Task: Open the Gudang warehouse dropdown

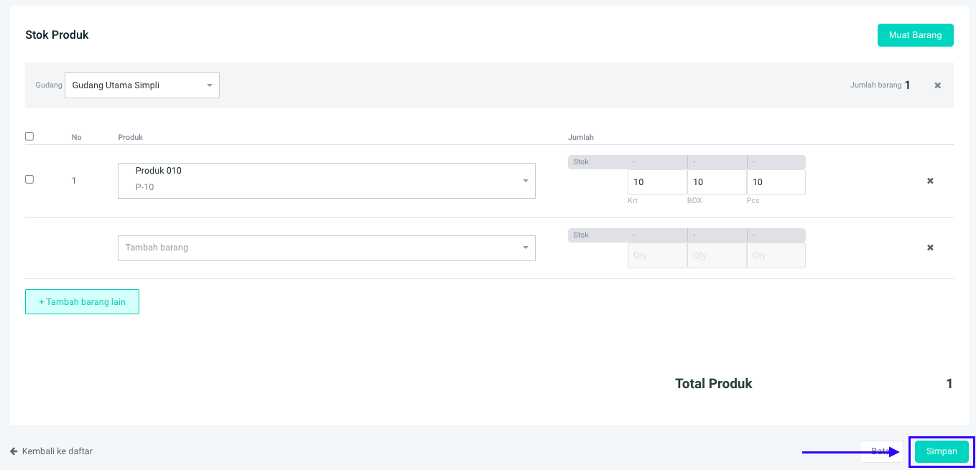Action: click(x=141, y=85)
